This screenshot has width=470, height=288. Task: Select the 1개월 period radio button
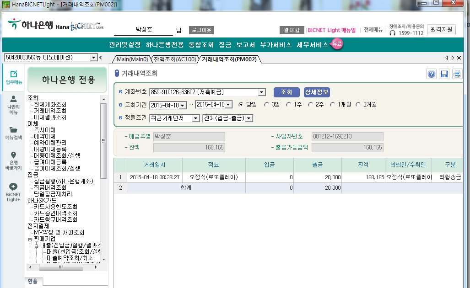tap(333, 105)
